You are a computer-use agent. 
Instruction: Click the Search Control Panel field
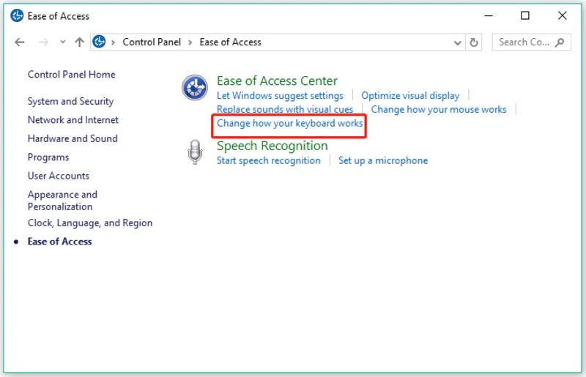click(531, 42)
